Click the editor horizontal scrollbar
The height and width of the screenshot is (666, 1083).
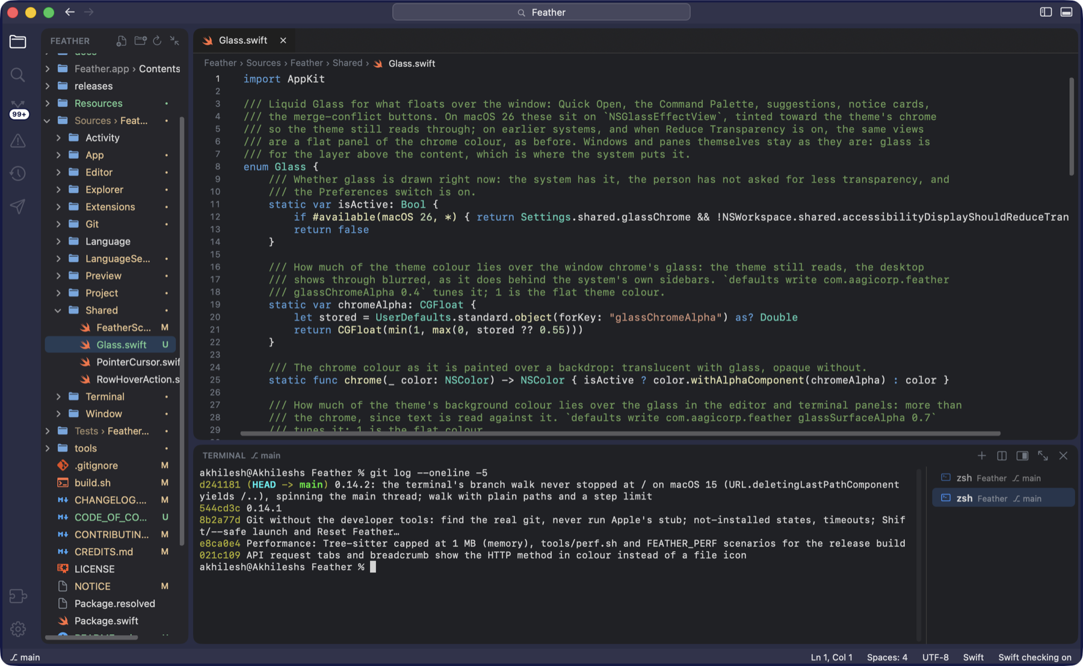coord(620,433)
